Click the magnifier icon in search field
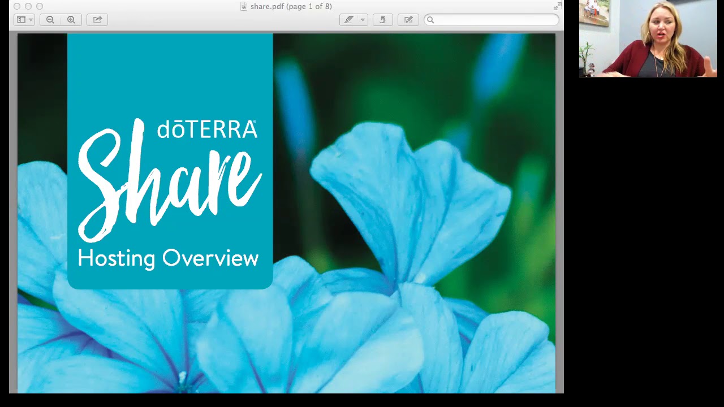Image resolution: width=724 pixels, height=407 pixels. [x=430, y=20]
